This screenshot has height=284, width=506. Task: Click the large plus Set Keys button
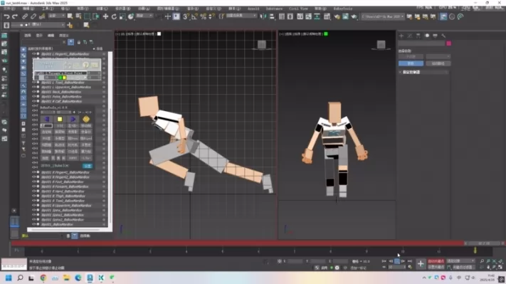coord(421,264)
